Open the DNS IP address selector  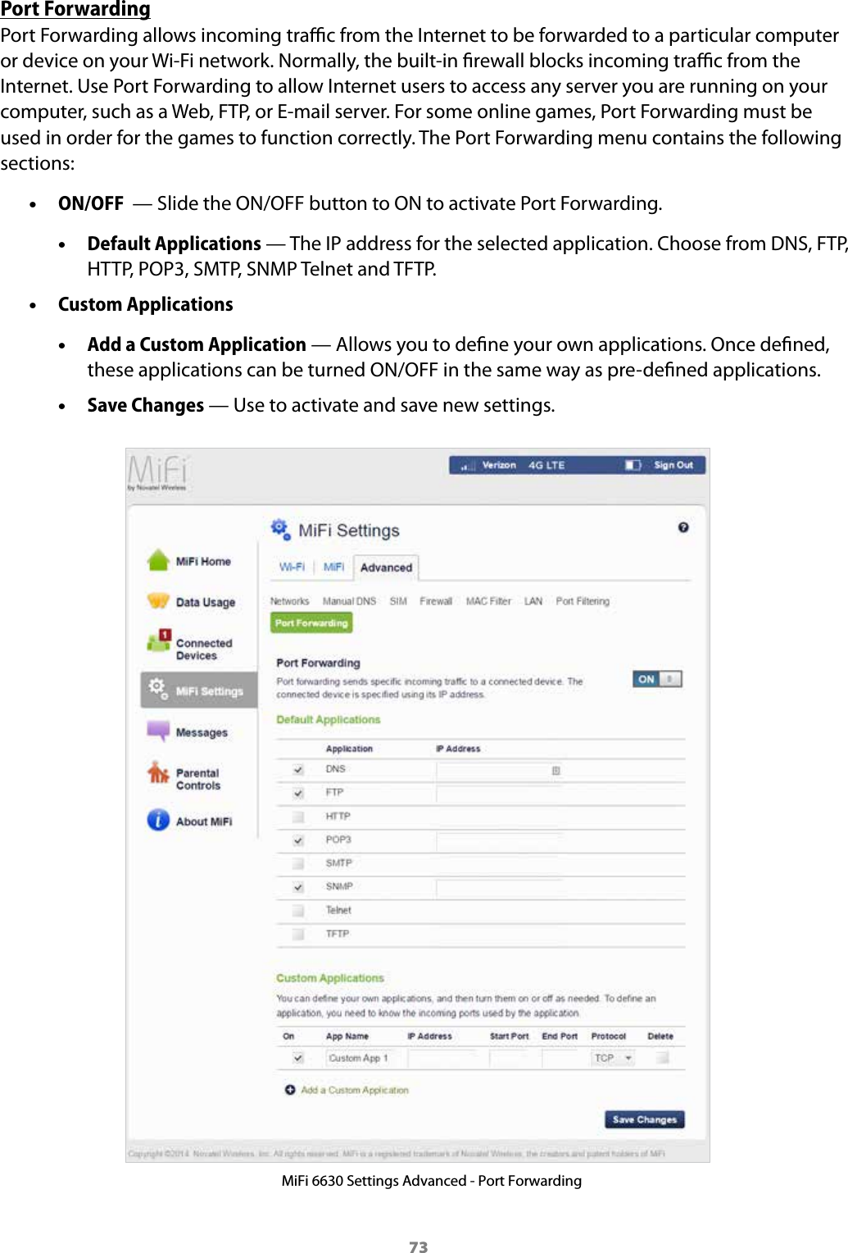tap(558, 770)
